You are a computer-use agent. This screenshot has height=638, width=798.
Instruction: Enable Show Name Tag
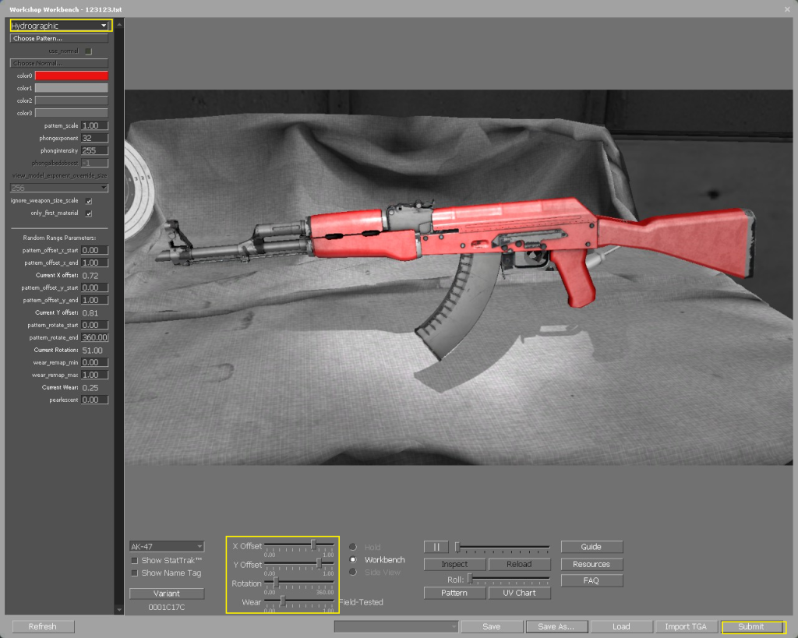[134, 573]
